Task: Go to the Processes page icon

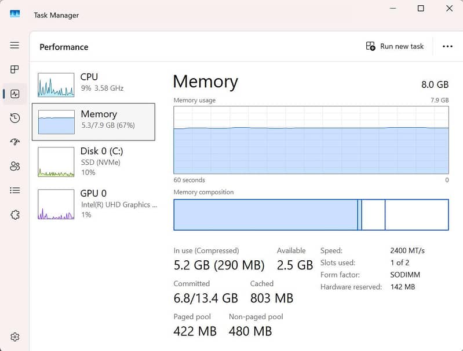Action: (14, 69)
